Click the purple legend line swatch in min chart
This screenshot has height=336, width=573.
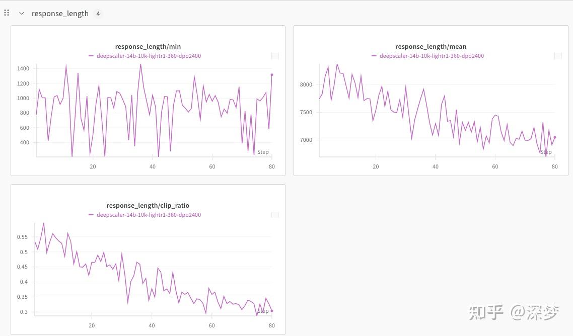point(91,56)
